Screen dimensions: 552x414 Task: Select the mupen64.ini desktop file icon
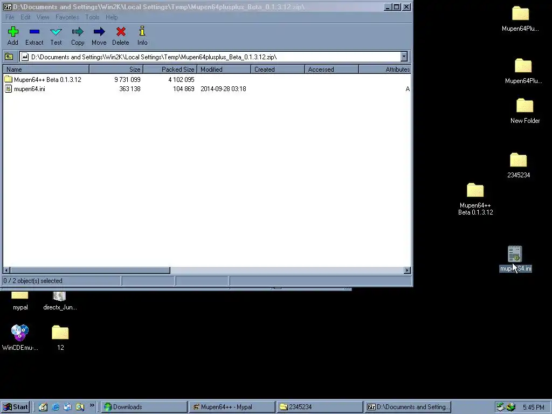coord(515,259)
